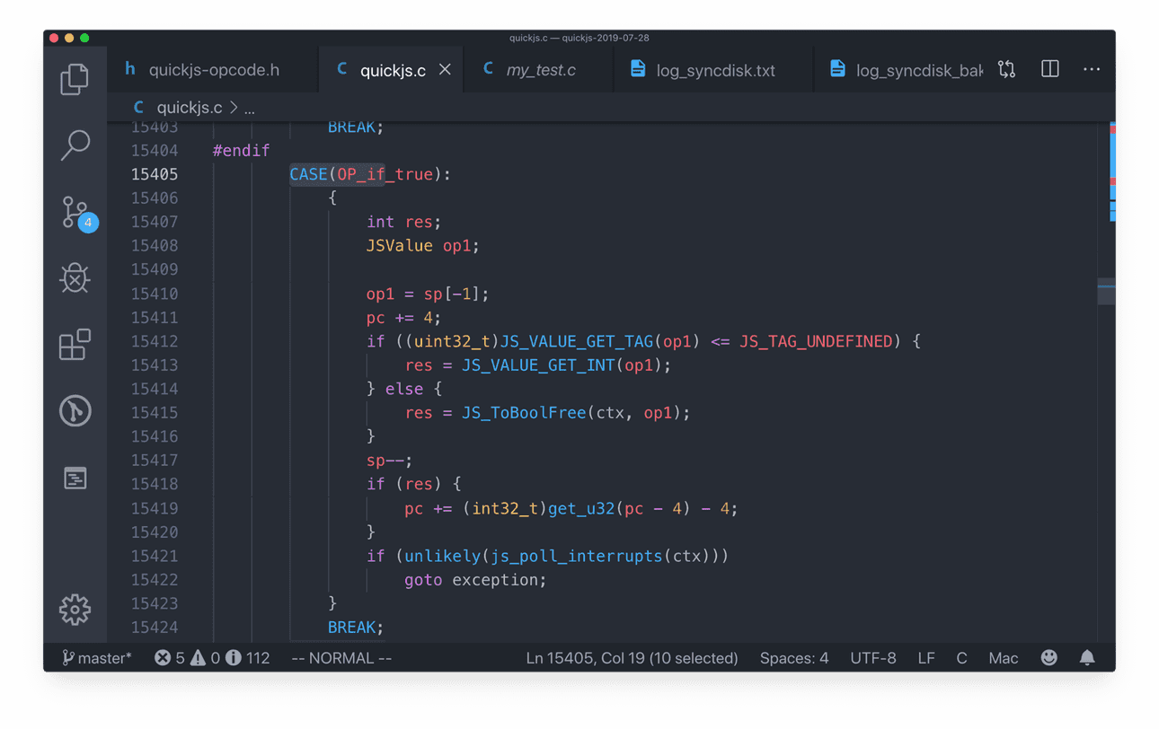Open the Git history clock icon
The image size is (1159, 729).
75,411
